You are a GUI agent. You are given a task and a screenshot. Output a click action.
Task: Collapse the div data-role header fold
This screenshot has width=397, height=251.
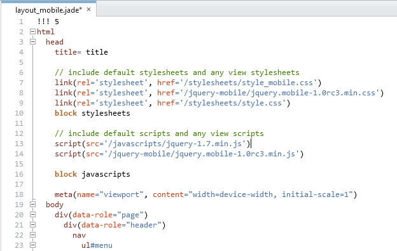click(x=32, y=225)
